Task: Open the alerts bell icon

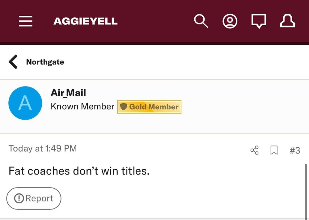Action: [287, 21]
